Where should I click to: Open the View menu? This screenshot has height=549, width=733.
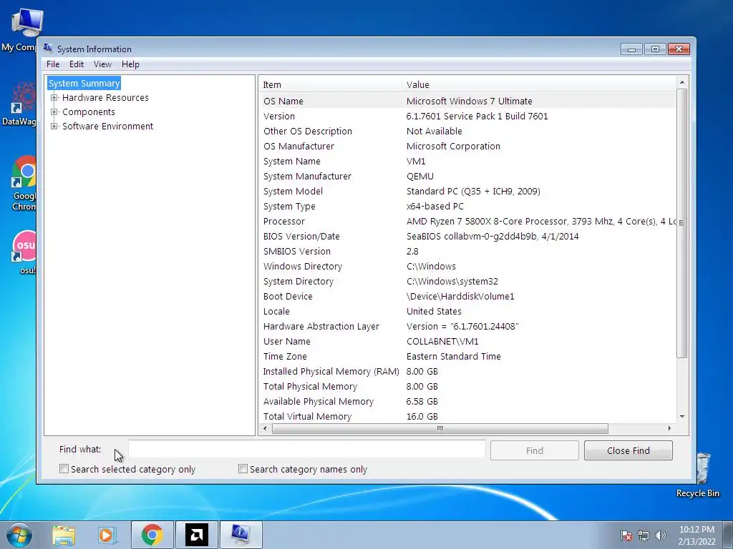point(102,64)
